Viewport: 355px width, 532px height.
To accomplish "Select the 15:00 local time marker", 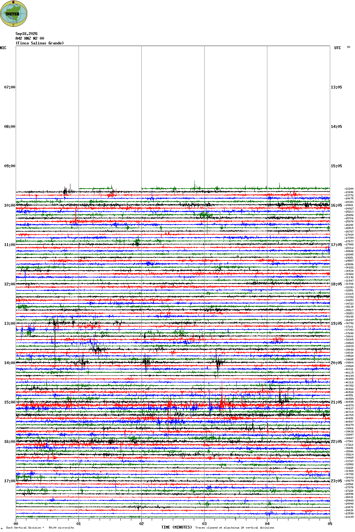I will 9,402.
